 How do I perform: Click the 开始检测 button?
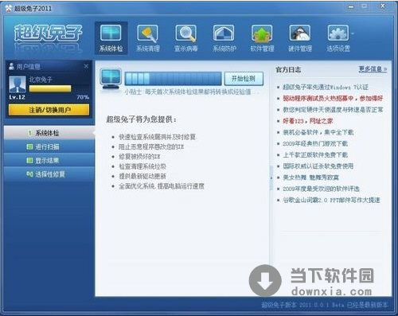(244, 79)
